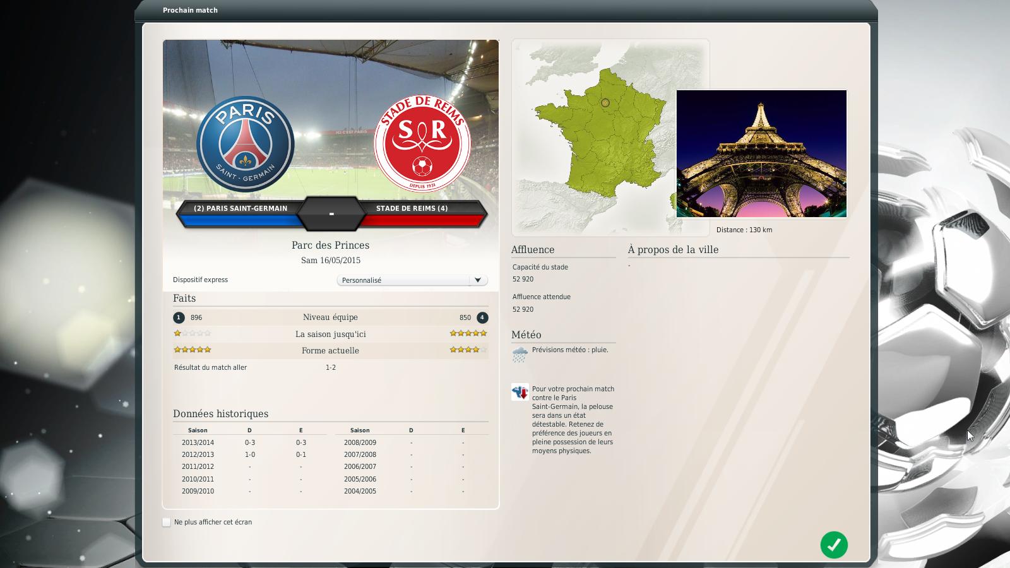
Task: Click the '2012/2013' season row
Action: (x=250, y=454)
